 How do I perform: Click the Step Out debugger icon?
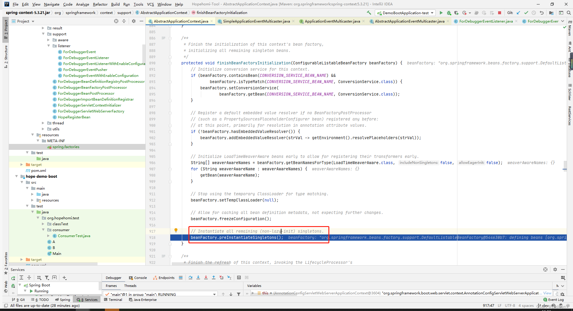[214, 277]
